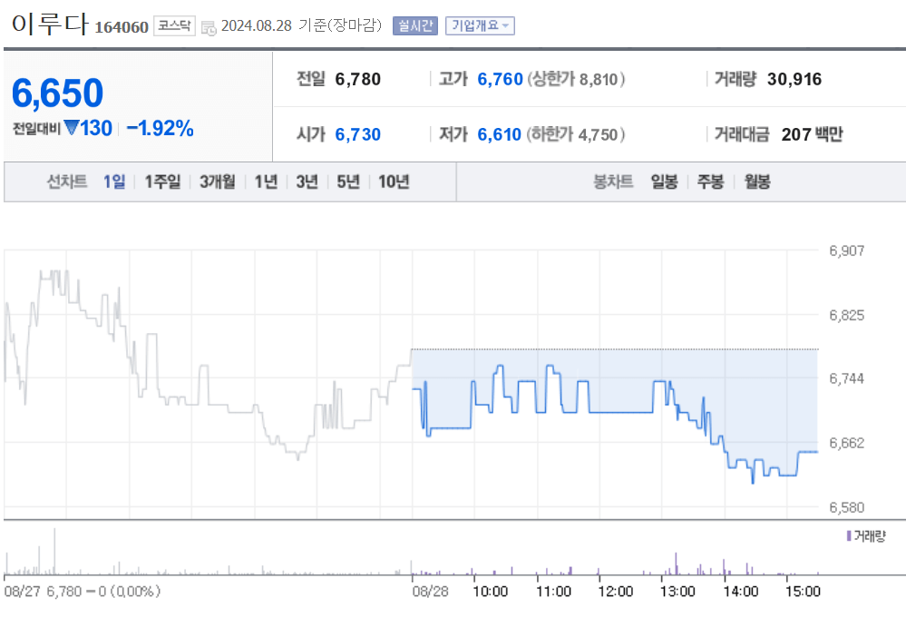This screenshot has width=906, height=627.
Task: Click the 6,662 y-axis label
Action: [x=846, y=443]
